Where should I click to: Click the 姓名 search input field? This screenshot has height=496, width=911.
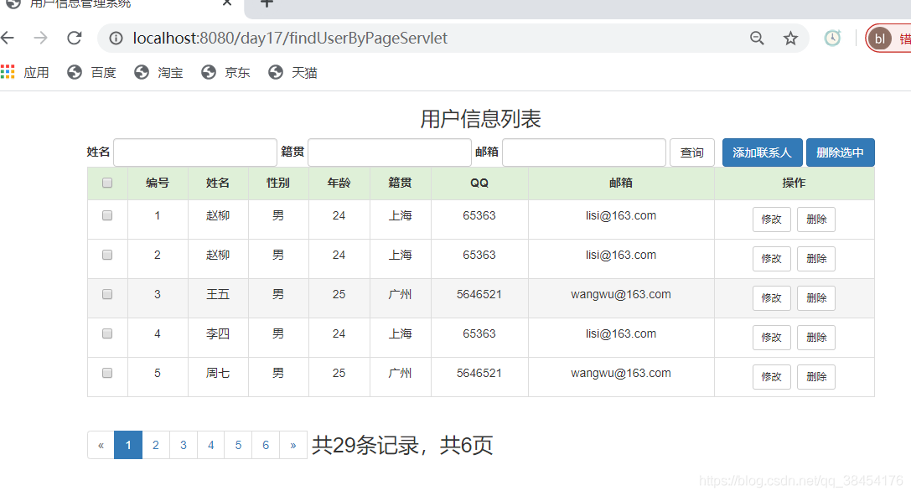point(195,152)
